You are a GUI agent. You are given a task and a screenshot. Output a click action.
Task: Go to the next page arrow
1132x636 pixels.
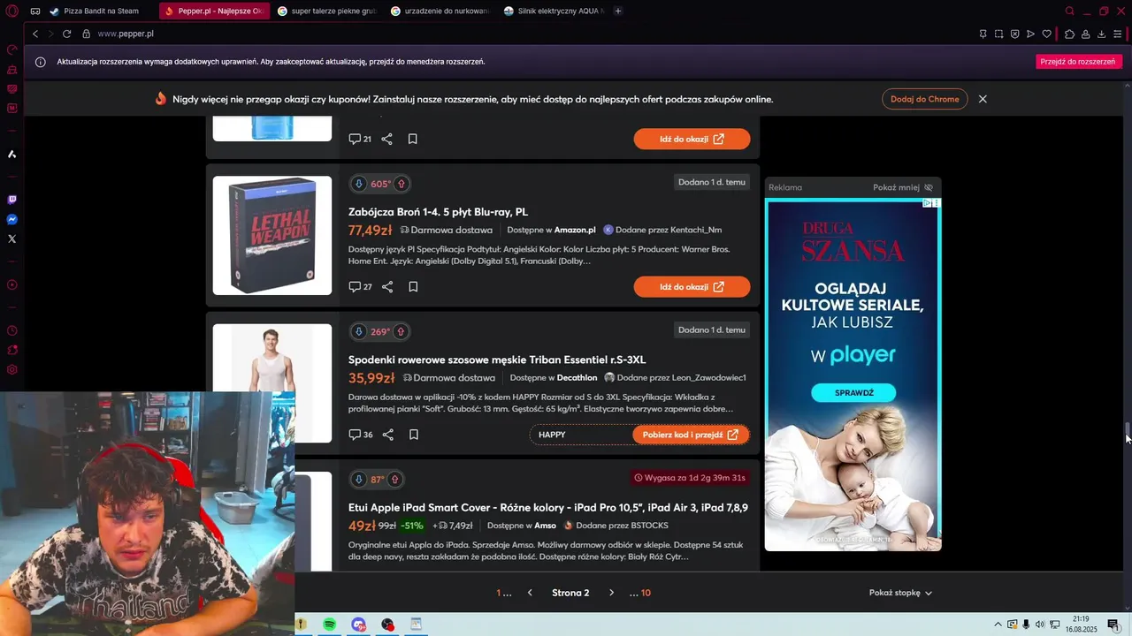(x=611, y=593)
